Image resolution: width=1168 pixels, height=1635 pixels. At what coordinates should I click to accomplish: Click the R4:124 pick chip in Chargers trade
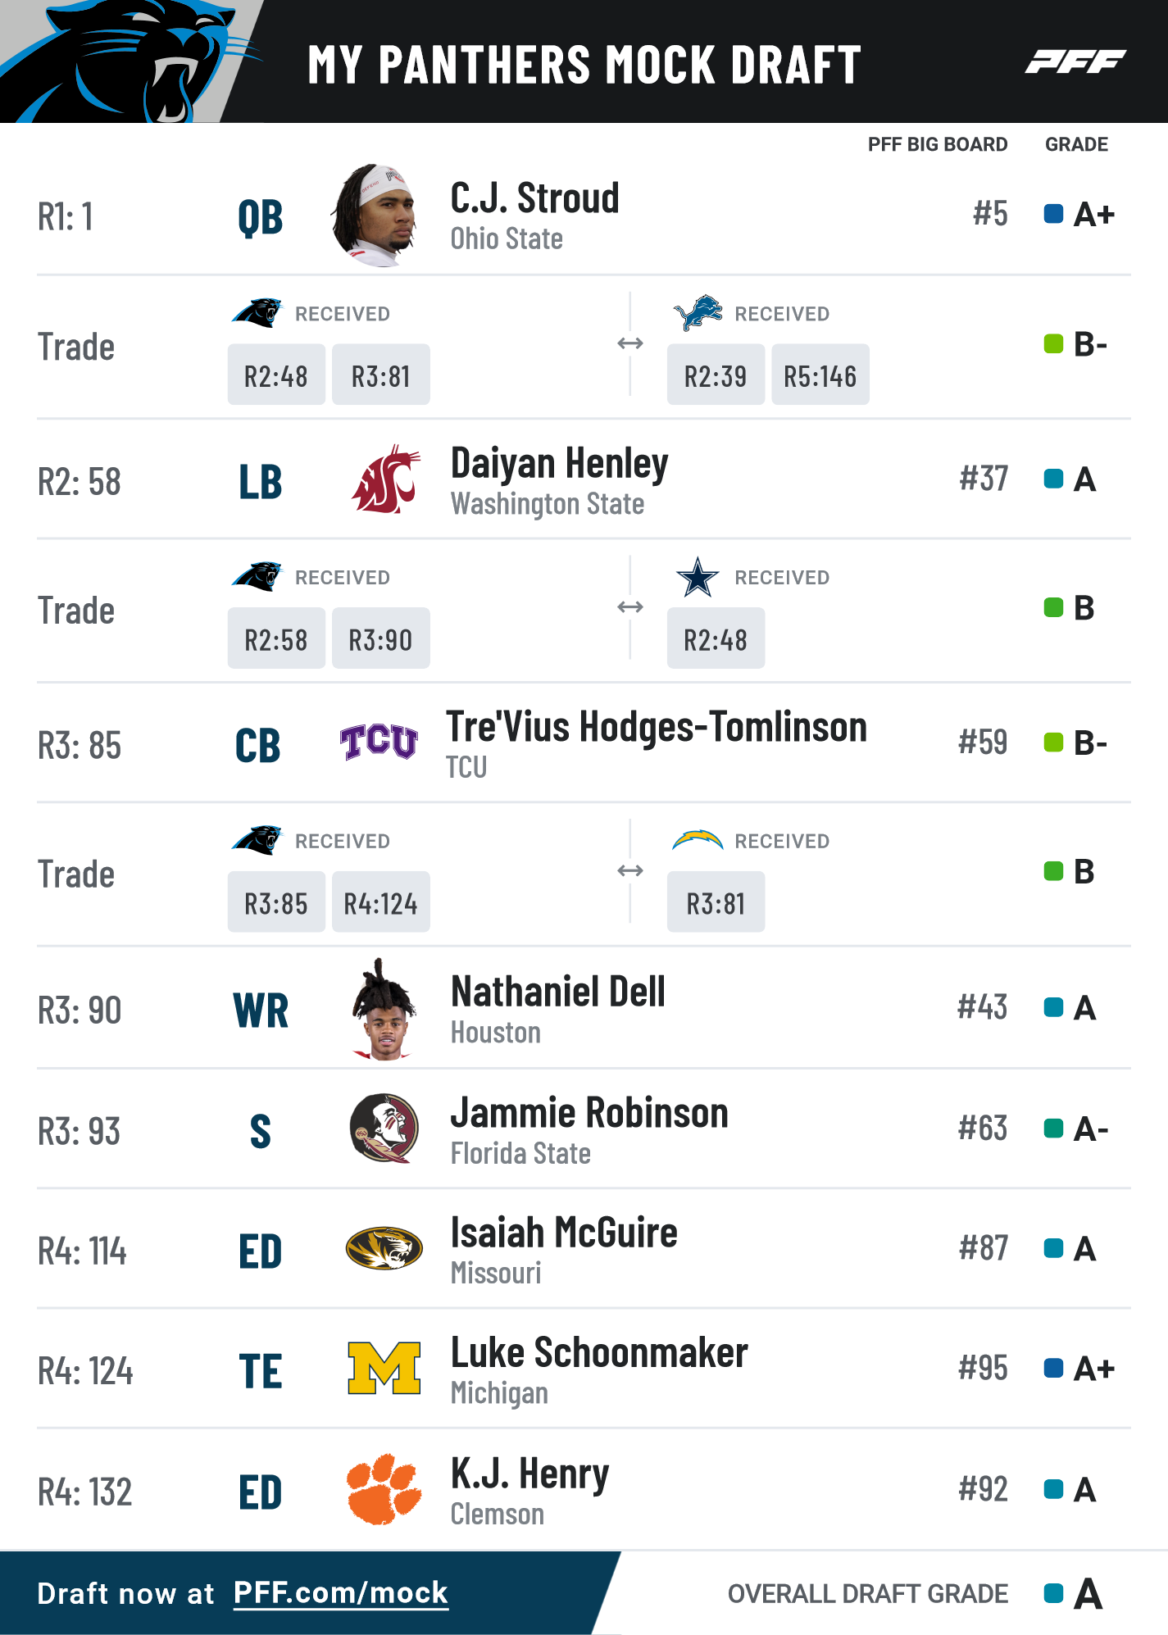pyautogui.click(x=380, y=902)
